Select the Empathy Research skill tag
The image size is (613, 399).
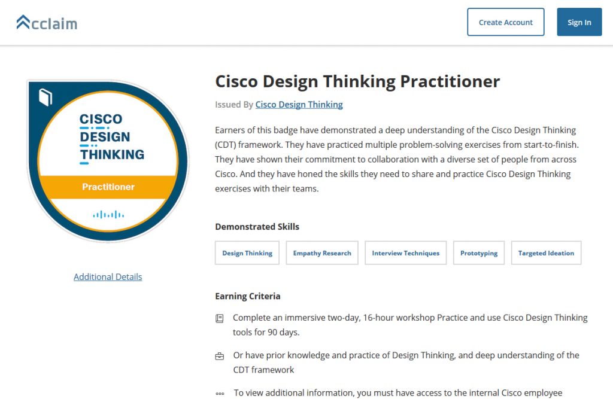[322, 253]
